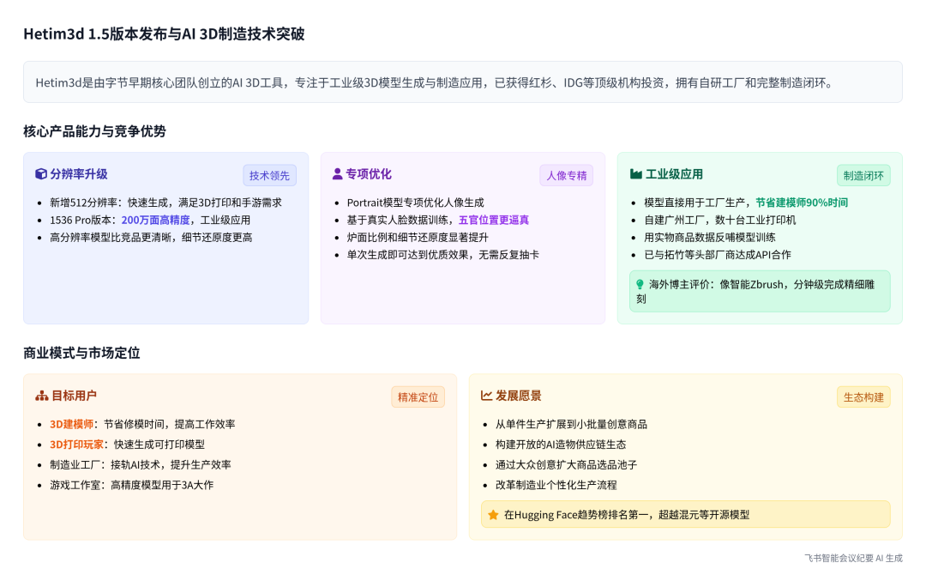Click the 目标用户 card title

click(x=74, y=396)
